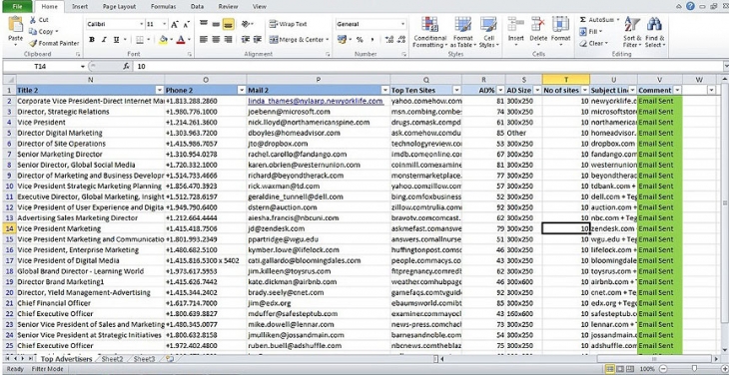The height and width of the screenshot is (375, 729).
Task: Open Top Ten Sites filter dropdown
Action: [x=456, y=90]
